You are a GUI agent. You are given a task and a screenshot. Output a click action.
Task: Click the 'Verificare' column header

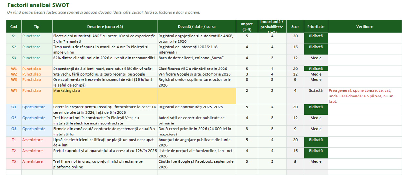click(365, 27)
